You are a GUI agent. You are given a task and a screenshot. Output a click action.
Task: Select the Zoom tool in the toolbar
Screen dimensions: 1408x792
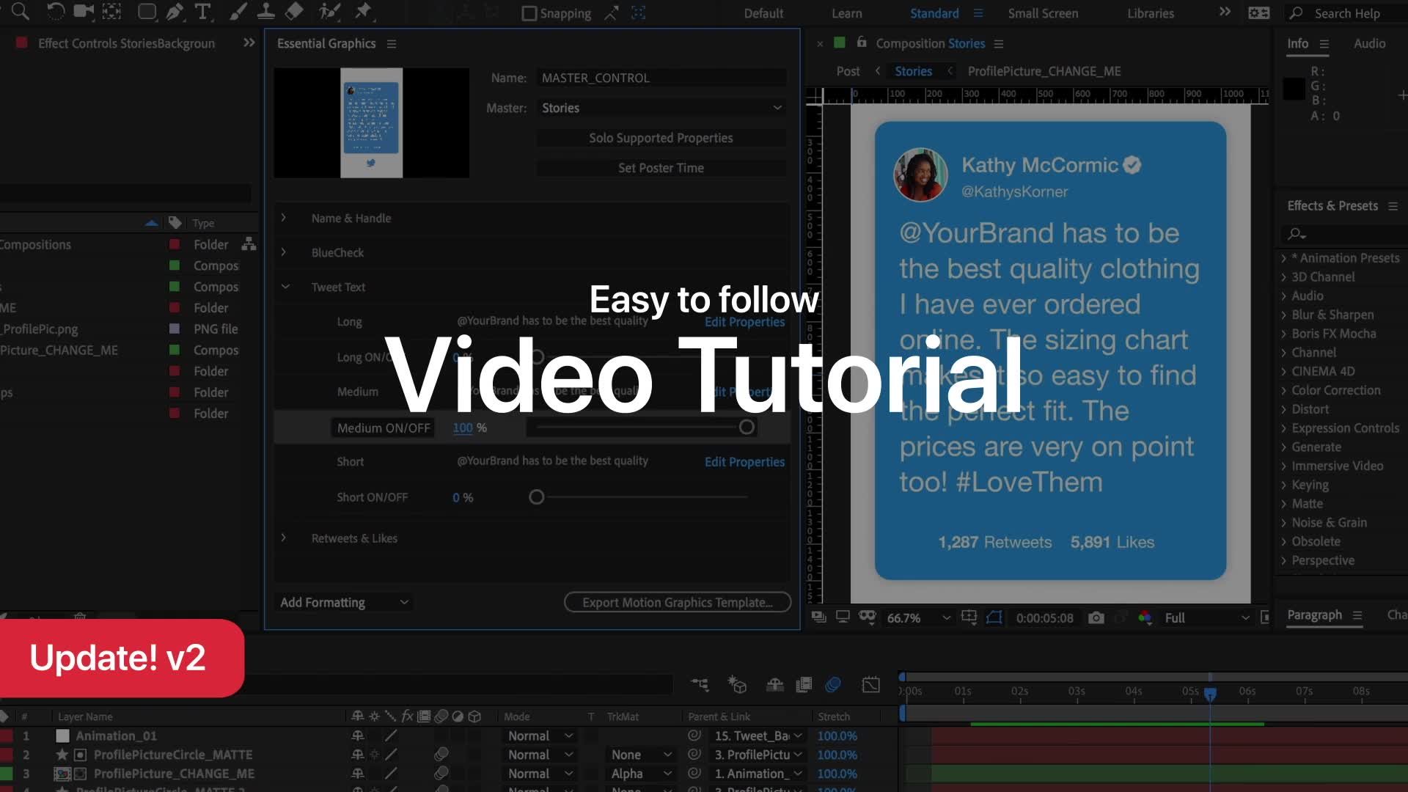coord(20,11)
